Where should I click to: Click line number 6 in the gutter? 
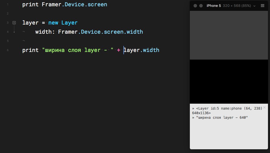(7, 50)
